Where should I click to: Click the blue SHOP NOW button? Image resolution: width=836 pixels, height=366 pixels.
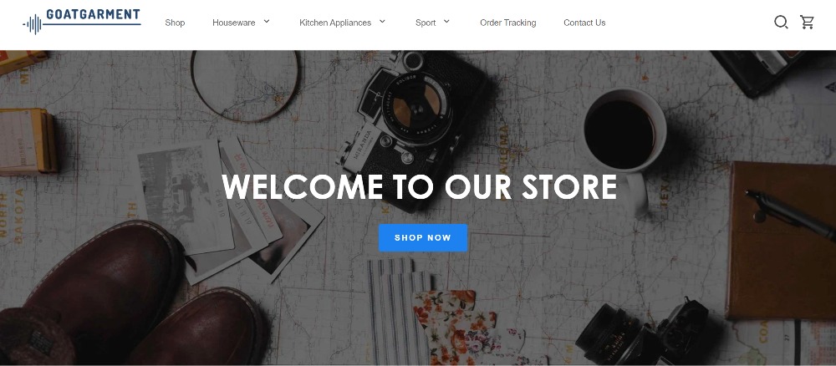pos(423,237)
